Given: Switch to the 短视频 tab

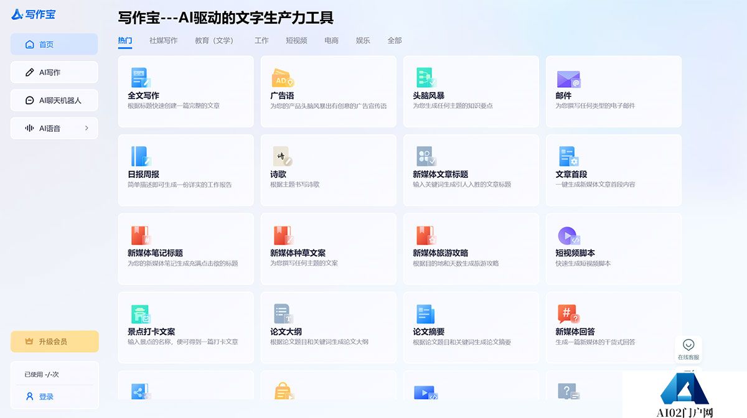Looking at the screenshot, I should (x=296, y=40).
